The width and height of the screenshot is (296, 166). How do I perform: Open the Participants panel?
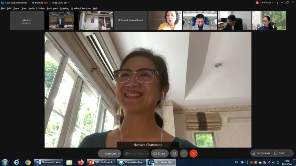click(x=261, y=153)
